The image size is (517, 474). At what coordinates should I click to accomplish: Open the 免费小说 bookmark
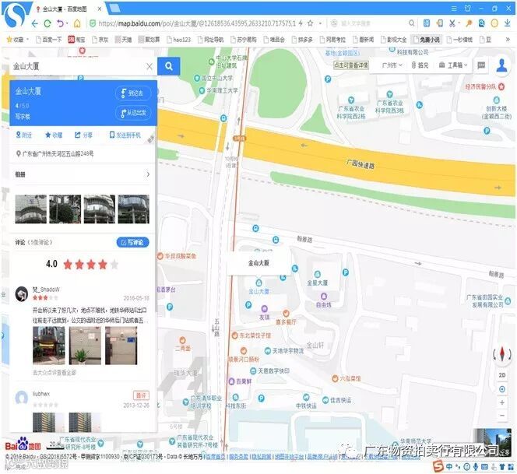[x=427, y=40]
